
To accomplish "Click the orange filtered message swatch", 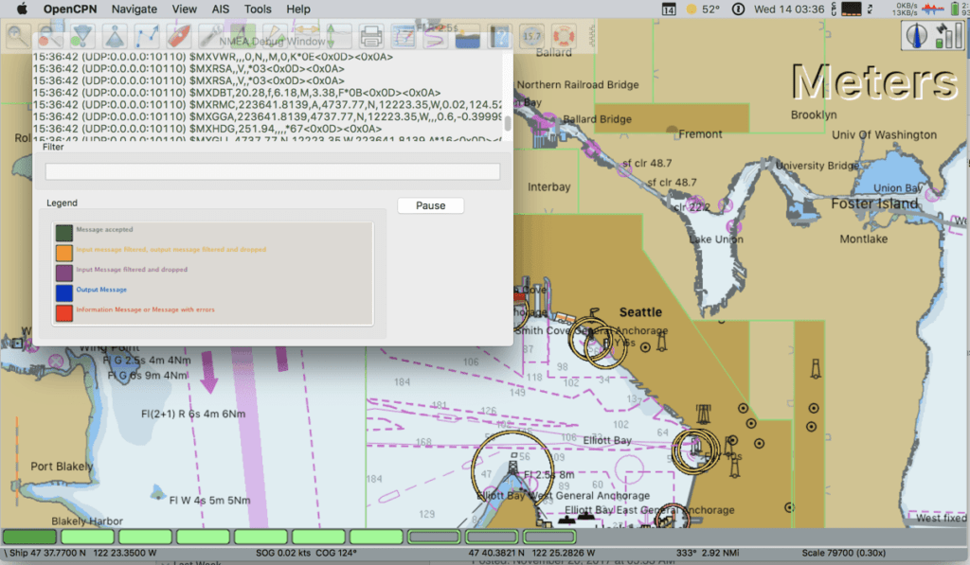I will point(63,253).
